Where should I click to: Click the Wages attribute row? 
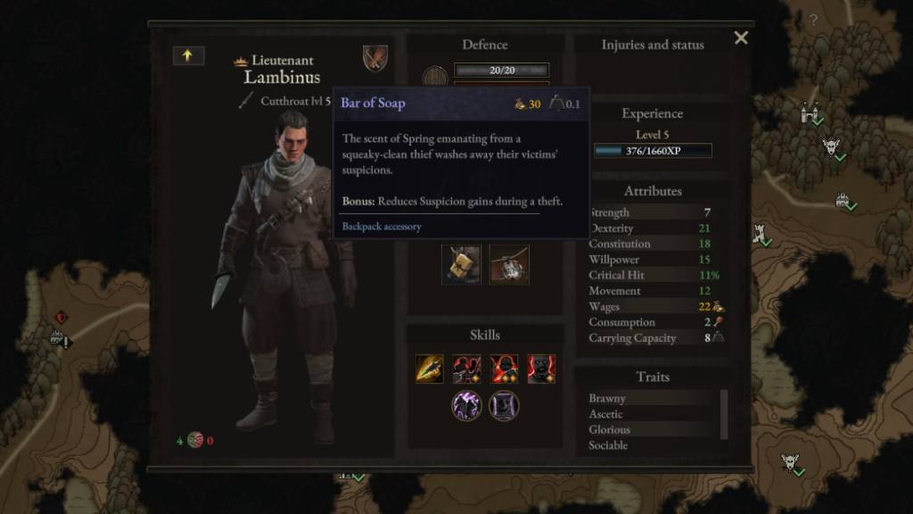(655, 307)
